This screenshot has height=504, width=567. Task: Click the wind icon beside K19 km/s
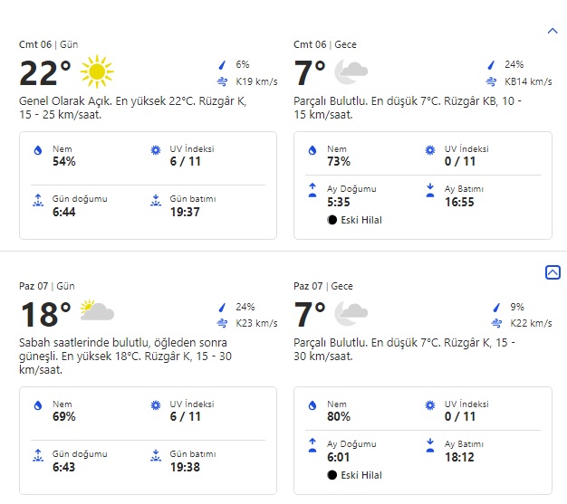tap(223, 81)
